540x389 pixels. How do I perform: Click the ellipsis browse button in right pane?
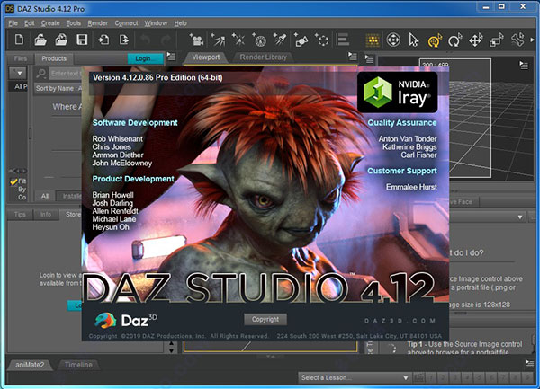click(533, 217)
